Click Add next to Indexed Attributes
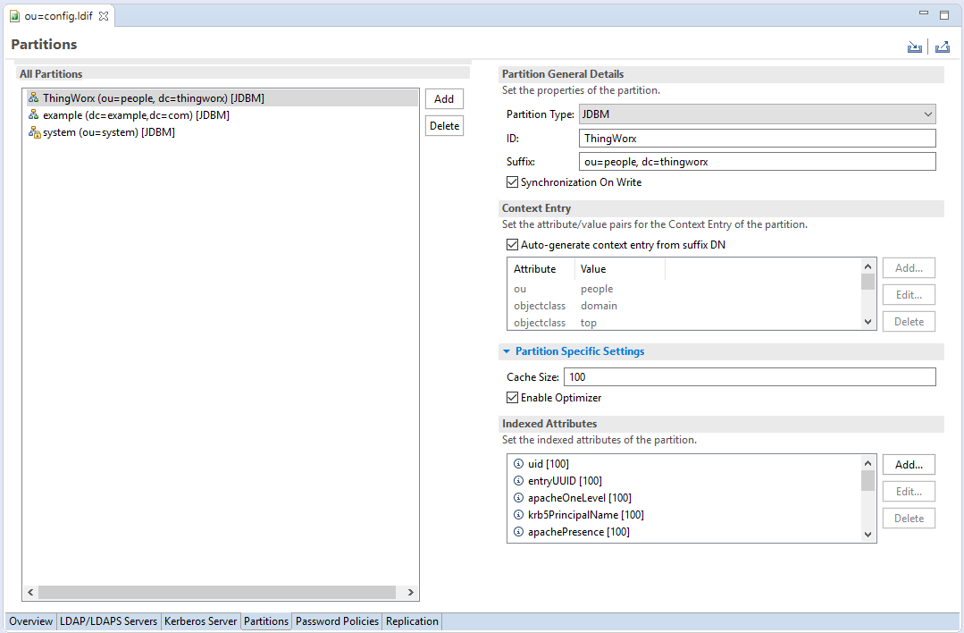This screenshot has height=633, width=964. pyautogui.click(x=909, y=464)
